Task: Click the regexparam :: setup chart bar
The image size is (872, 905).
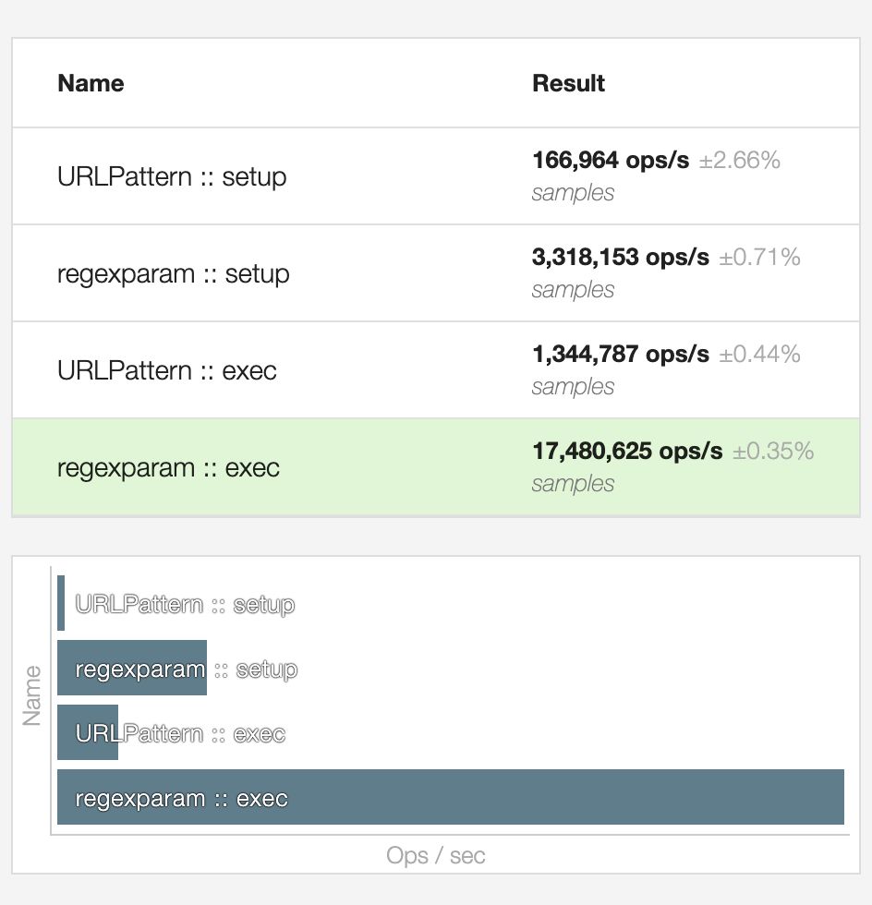Action: (132, 668)
